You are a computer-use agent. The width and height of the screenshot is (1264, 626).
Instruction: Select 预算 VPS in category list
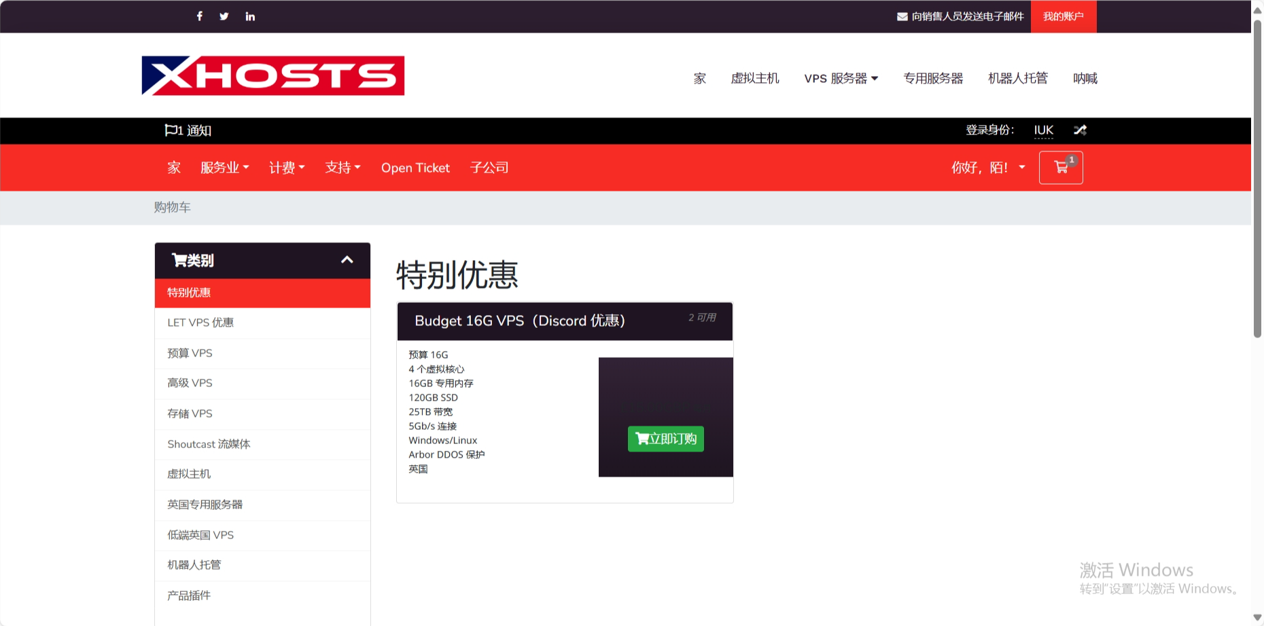point(190,353)
